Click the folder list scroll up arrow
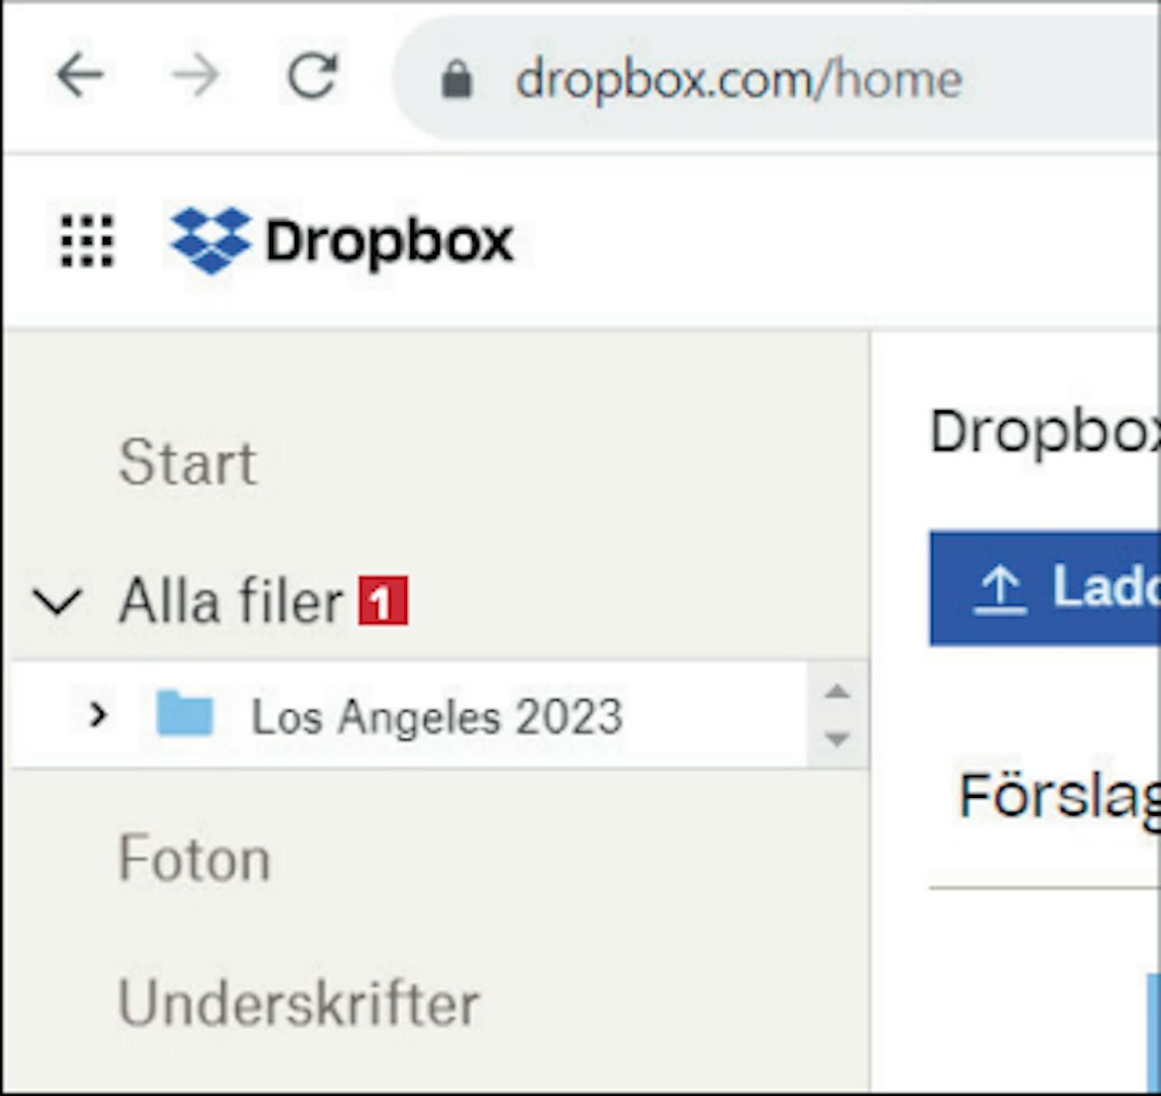 pos(837,691)
